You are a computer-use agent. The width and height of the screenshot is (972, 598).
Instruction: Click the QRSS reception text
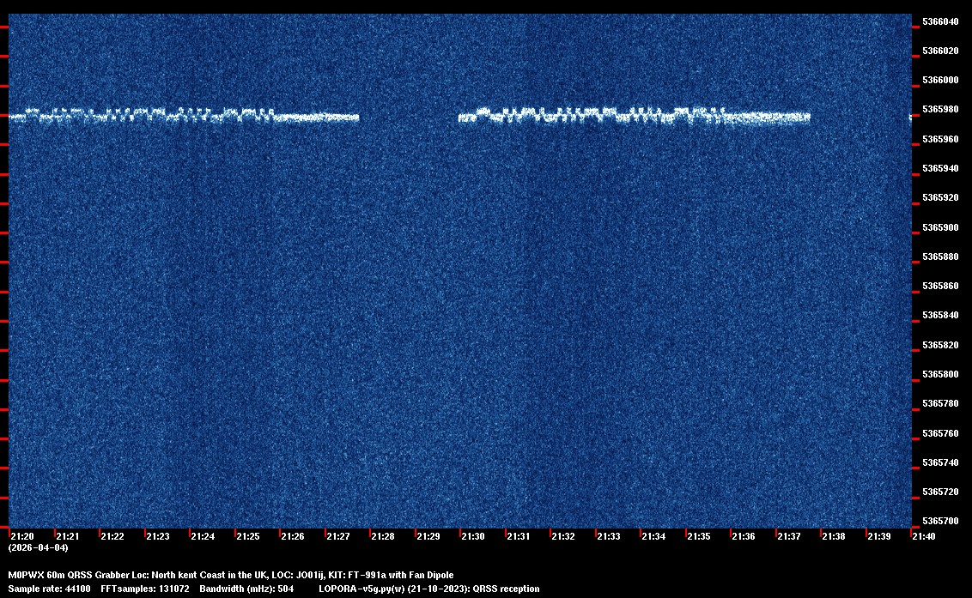506,589
